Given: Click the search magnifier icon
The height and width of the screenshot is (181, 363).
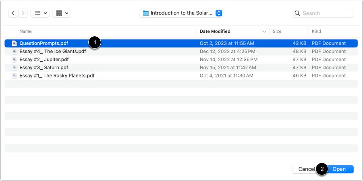Looking at the screenshot, I should click(297, 13).
